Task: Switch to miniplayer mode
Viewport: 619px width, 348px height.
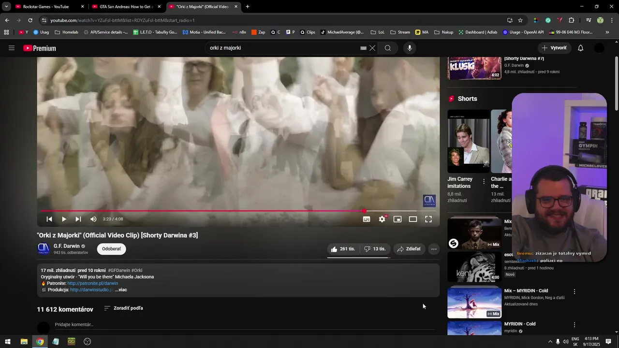Action: [x=398, y=219]
